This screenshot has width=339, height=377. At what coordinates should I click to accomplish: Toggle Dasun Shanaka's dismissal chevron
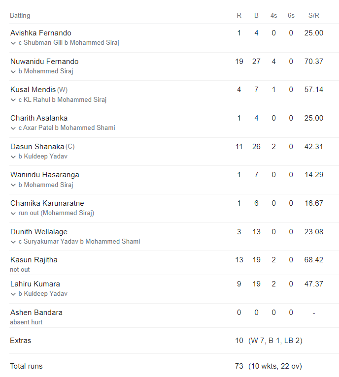13,157
